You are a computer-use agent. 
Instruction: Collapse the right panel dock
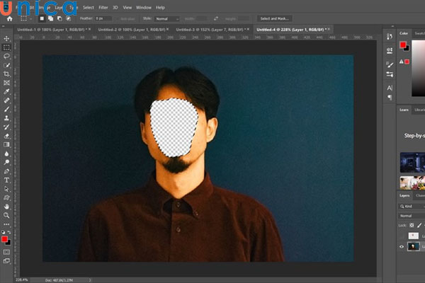coord(392,26)
